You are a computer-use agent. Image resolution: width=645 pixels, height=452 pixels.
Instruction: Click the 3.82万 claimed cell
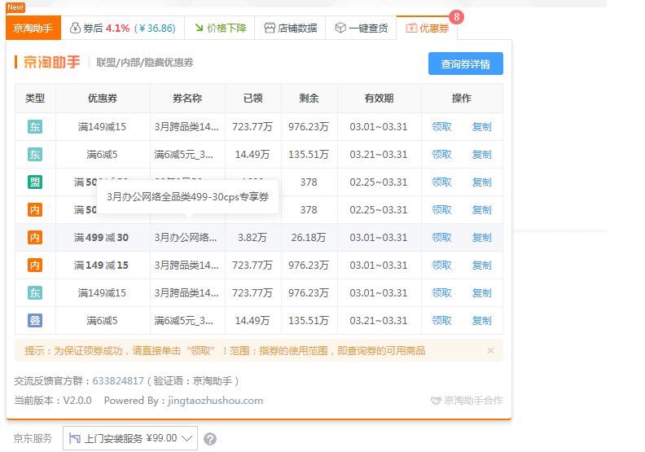point(252,237)
